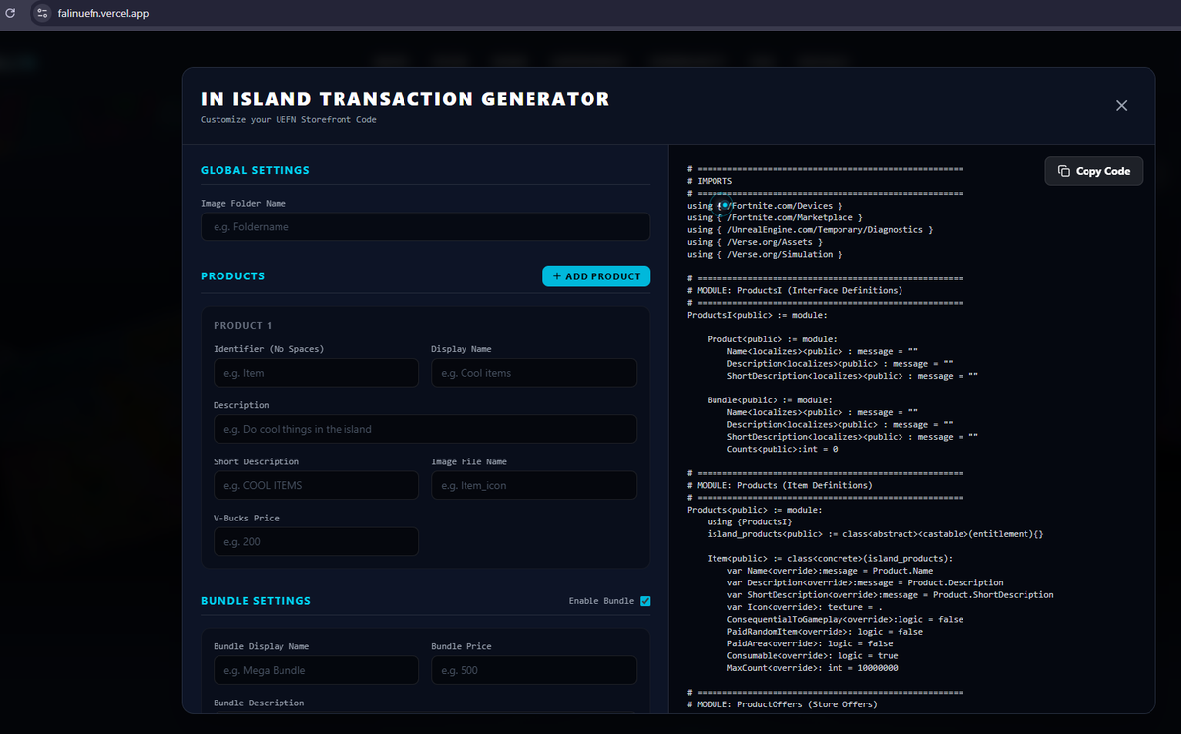
Task: Click 'Counts<public>:int = 0' code line
Action: coord(782,449)
